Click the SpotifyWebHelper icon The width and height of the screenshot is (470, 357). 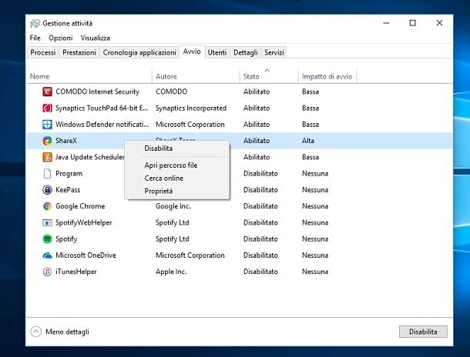click(47, 222)
